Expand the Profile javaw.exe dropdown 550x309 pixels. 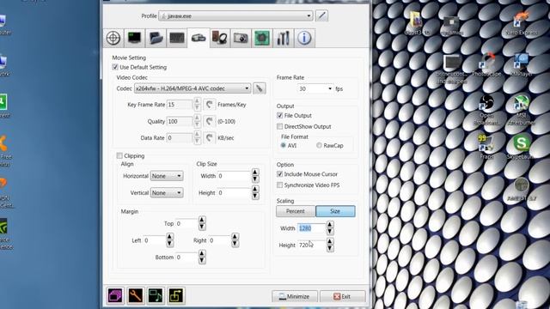coord(235,15)
